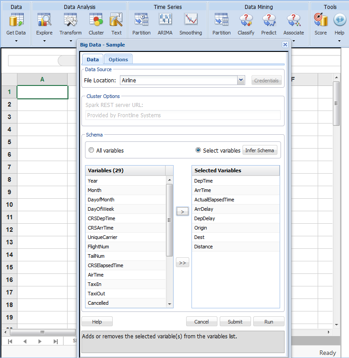Viewport: 349px width, 358px height.
Task: Select CRSDepTime in the Variables list
Action: (x=126, y=218)
